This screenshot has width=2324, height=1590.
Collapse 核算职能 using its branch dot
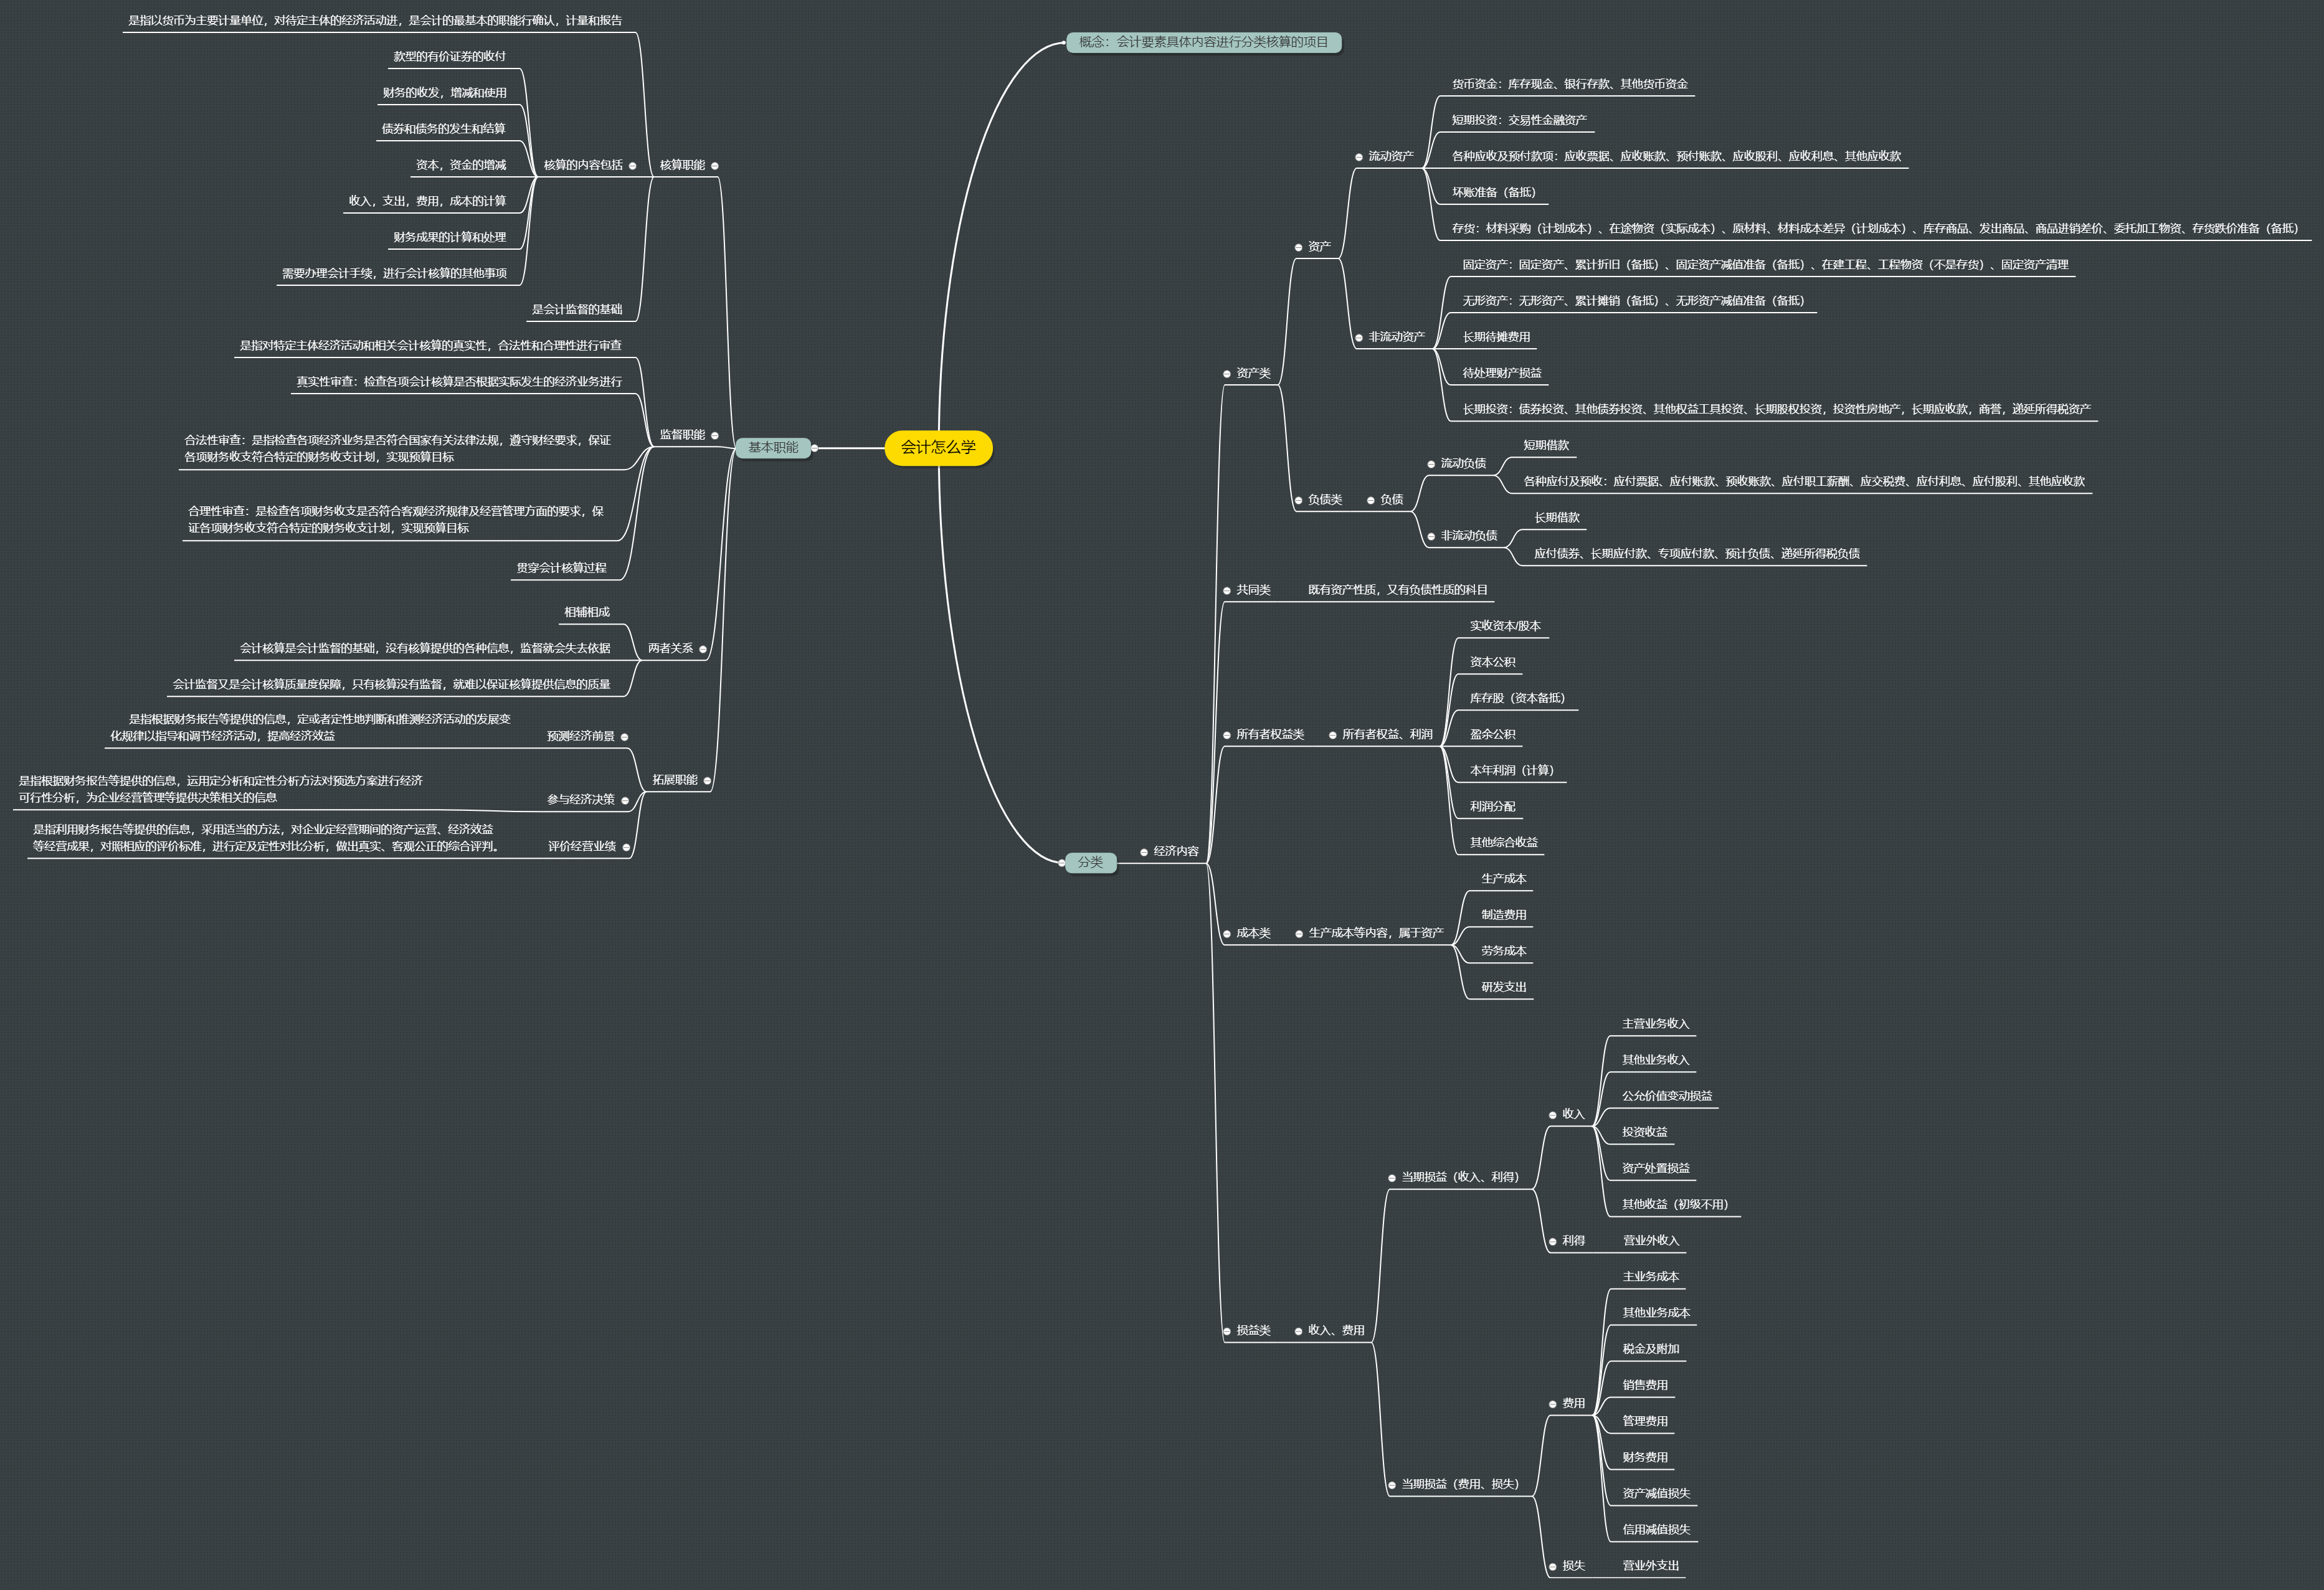tap(714, 166)
